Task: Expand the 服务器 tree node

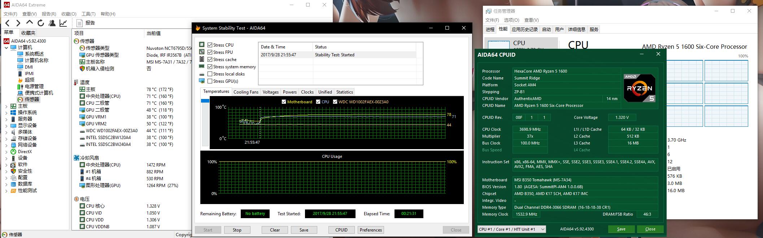Action: [x=6, y=119]
